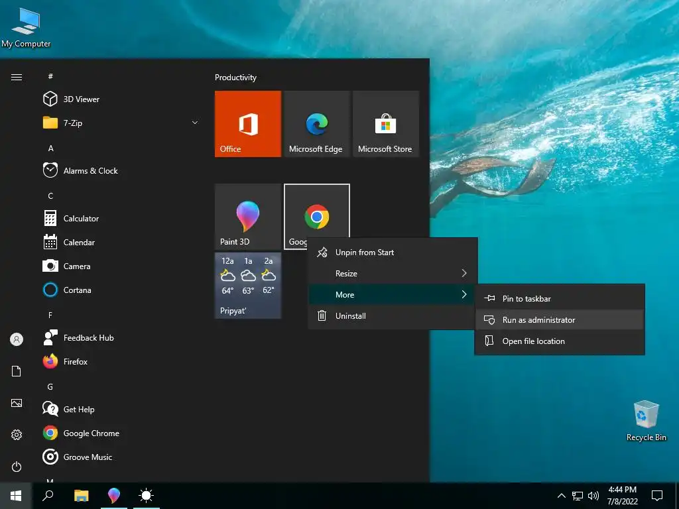Select Open file location
Screen dimensions: 679x509
[560, 341]
